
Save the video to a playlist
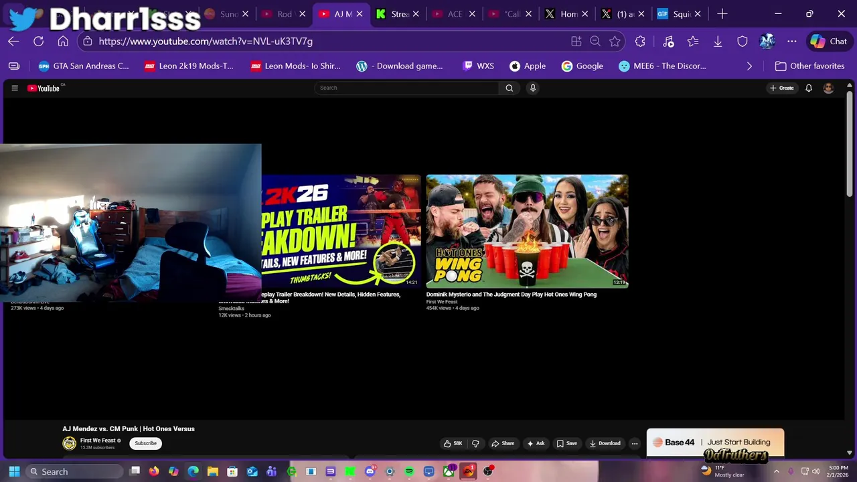coord(566,443)
